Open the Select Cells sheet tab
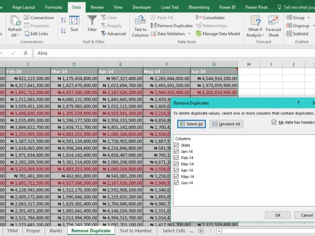The image size is (315, 236). 174,231
